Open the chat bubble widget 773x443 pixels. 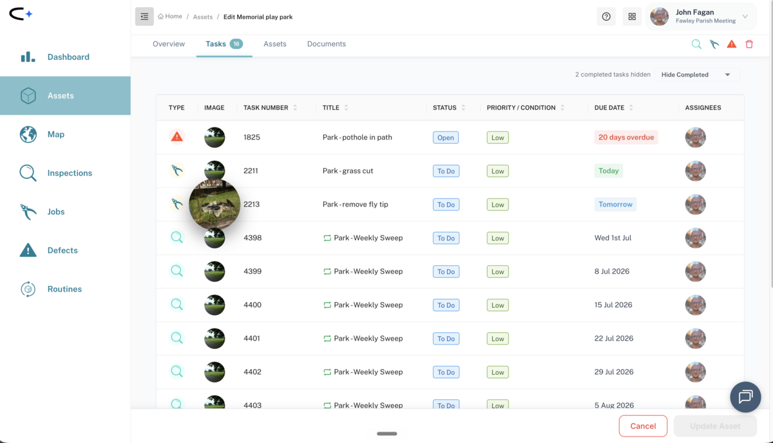pos(745,397)
